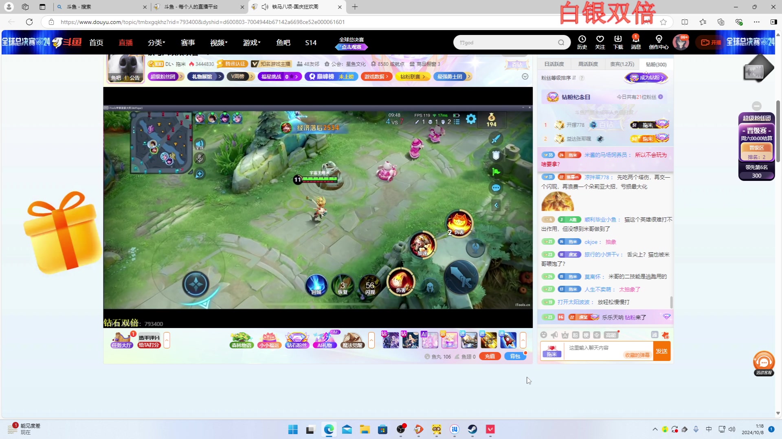This screenshot has height=439, width=782.
Task: Switch to the 贵宾(1.2万) tab
Action: (x=622, y=64)
